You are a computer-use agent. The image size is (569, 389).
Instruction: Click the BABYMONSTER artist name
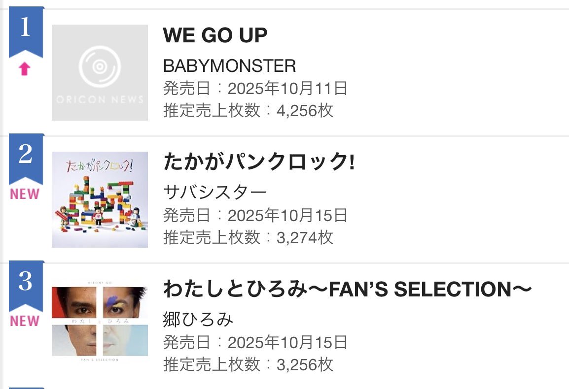230,65
